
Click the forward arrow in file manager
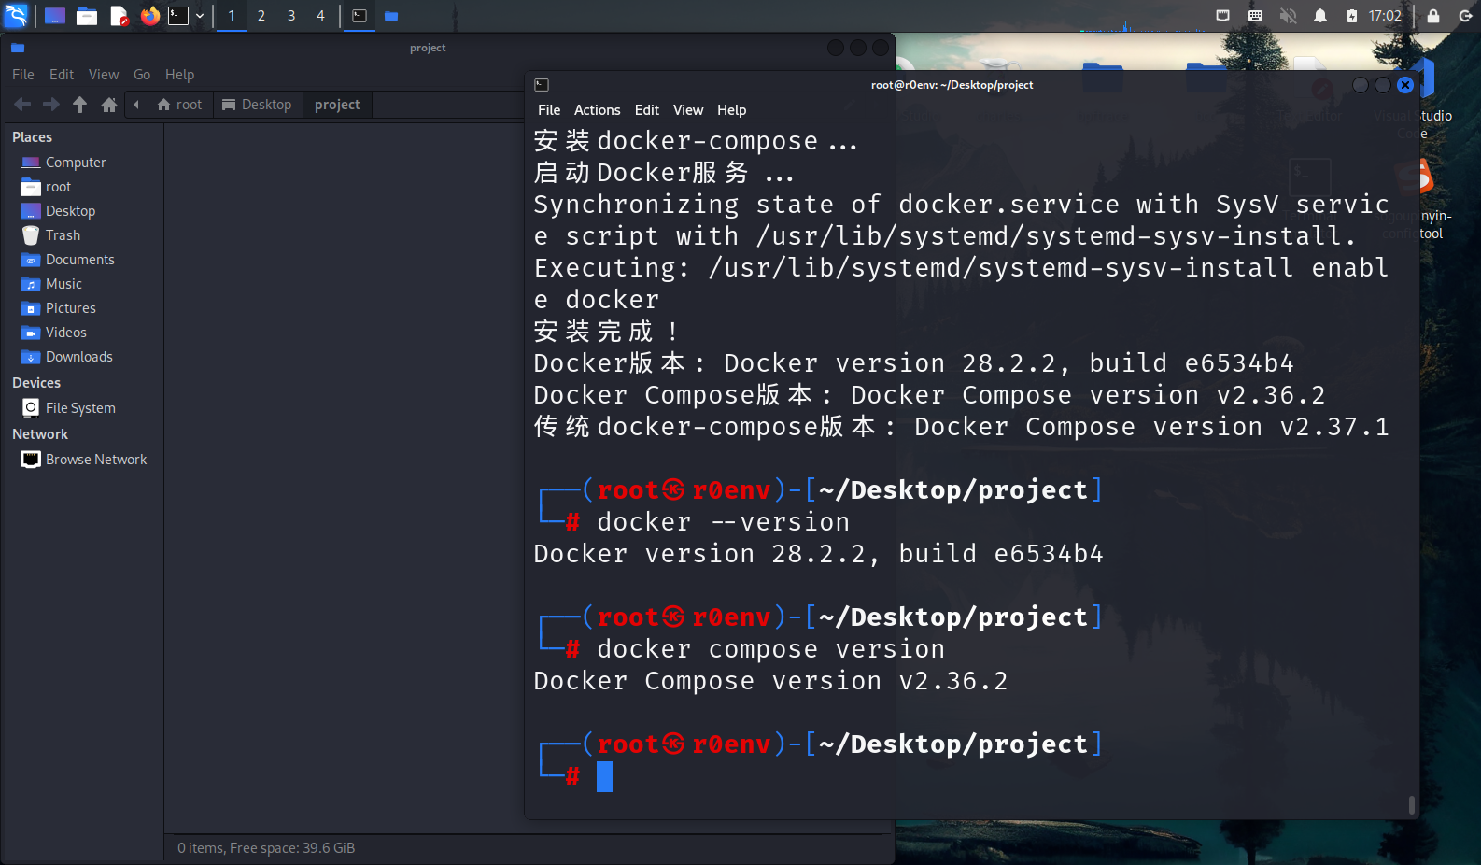tap(51, 105)
